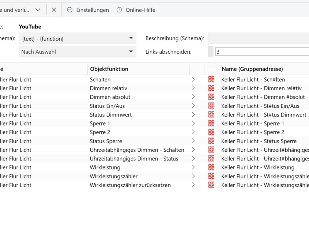
Task: Click the red group address icon in the Status Ein/Aus row
Action: (211, 106)
